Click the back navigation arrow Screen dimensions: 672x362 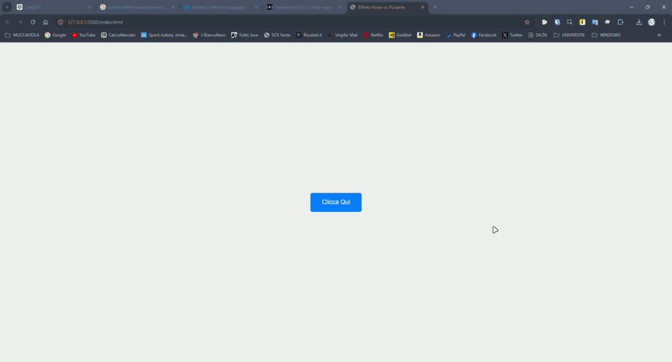(x=7, y=22)
